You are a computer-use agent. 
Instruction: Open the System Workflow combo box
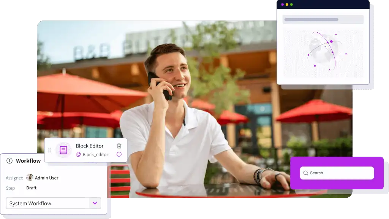tap(47, 203)
